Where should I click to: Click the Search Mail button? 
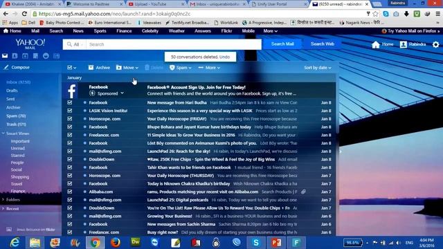(282, 44)
